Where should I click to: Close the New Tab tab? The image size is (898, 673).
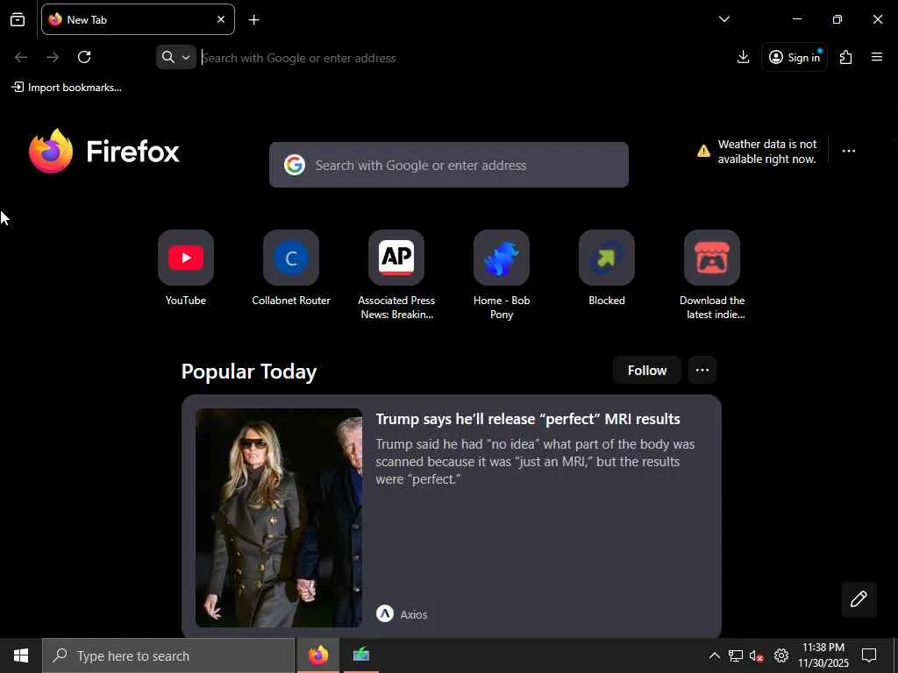coord(221,19)
